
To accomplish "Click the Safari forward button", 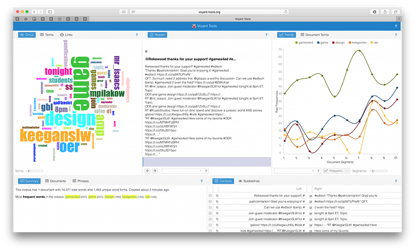I will [x=40, y=11].
